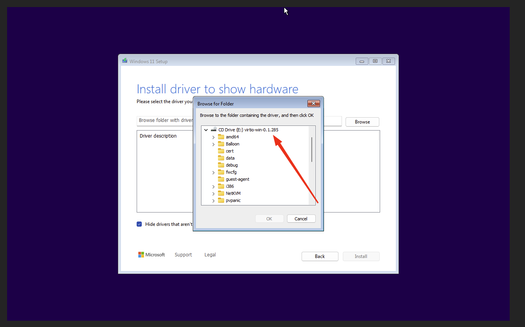
Task: Go back using the Back button
Action: point(320,256)
